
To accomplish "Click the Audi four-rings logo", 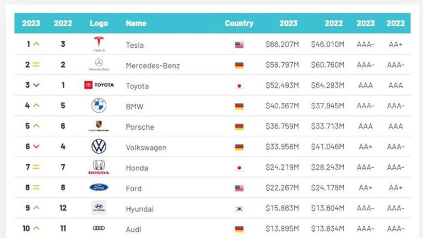I will coord(99,228).
